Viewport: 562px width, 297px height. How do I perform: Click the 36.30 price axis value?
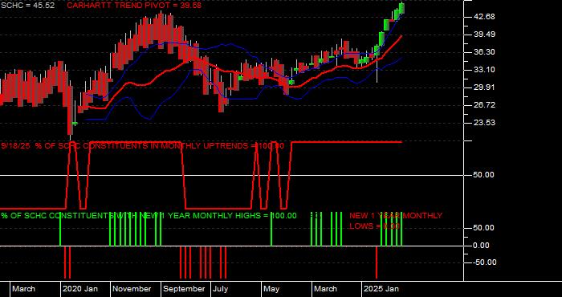pyautogui.click(x=485, y=52)
